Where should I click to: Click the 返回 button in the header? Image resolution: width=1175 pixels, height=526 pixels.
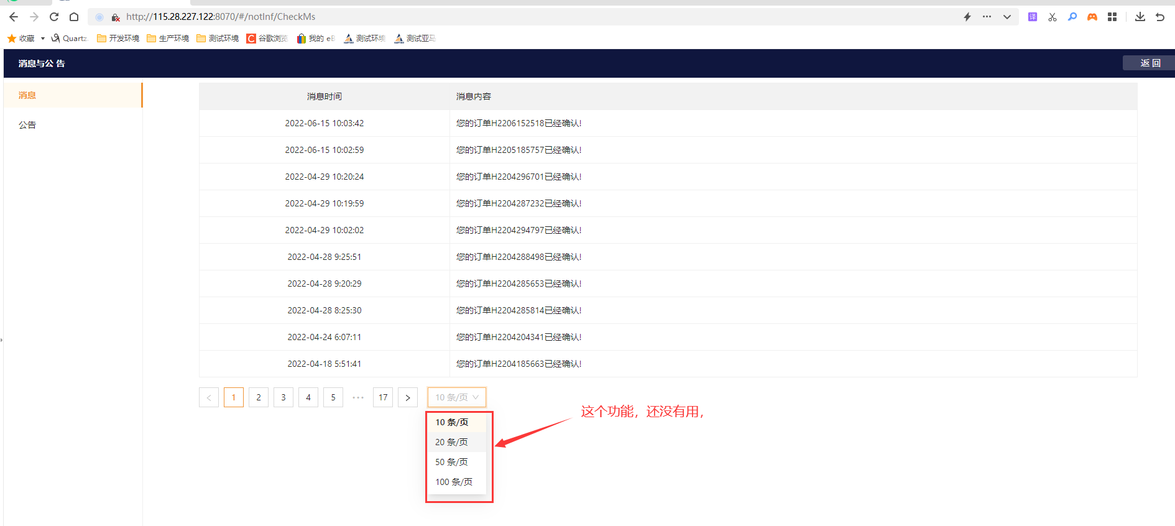tap(1150, 63)
